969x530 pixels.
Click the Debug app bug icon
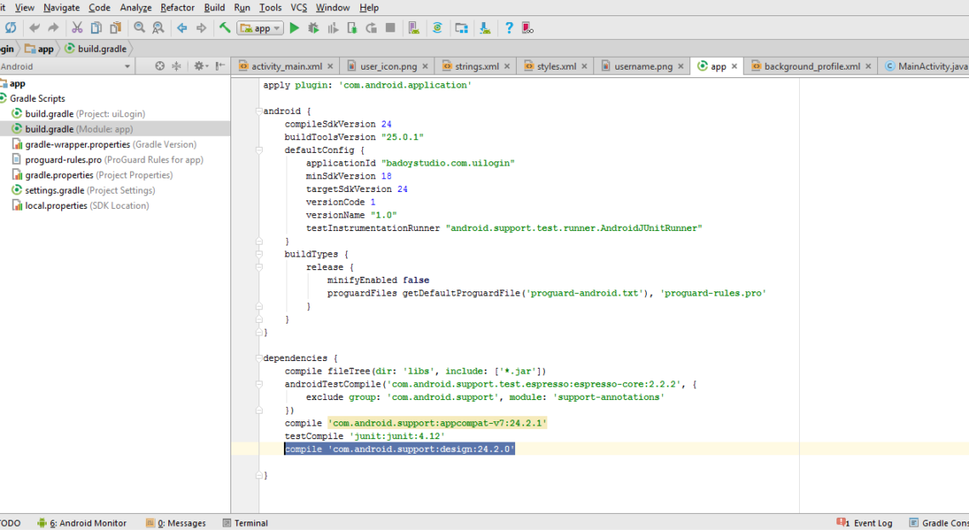coord(314,28)
